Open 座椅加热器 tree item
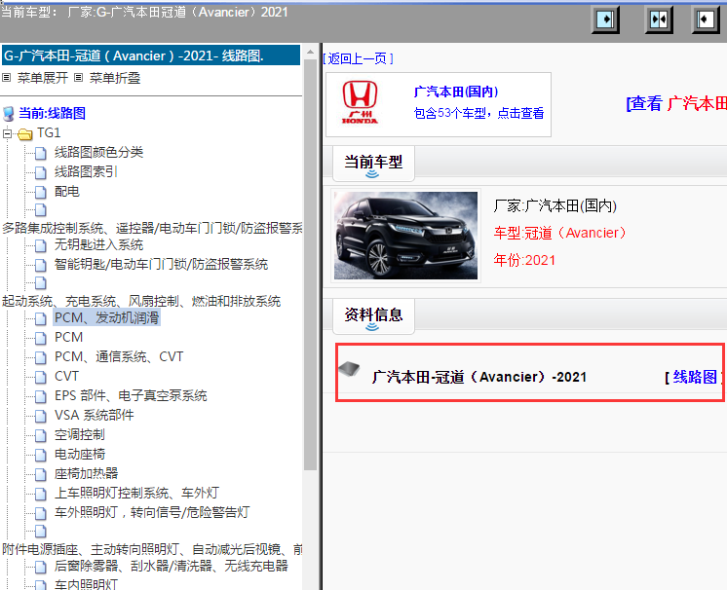This screenshot has width=727, height=590. point(86,473)
